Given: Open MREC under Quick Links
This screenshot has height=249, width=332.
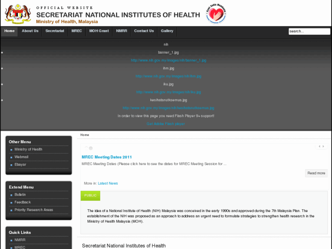Looking at the screenshot, I should pyautogui.click(x=20, y=247).
